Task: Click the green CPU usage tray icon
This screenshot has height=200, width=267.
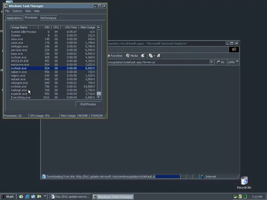Action: tap(245, 197)
